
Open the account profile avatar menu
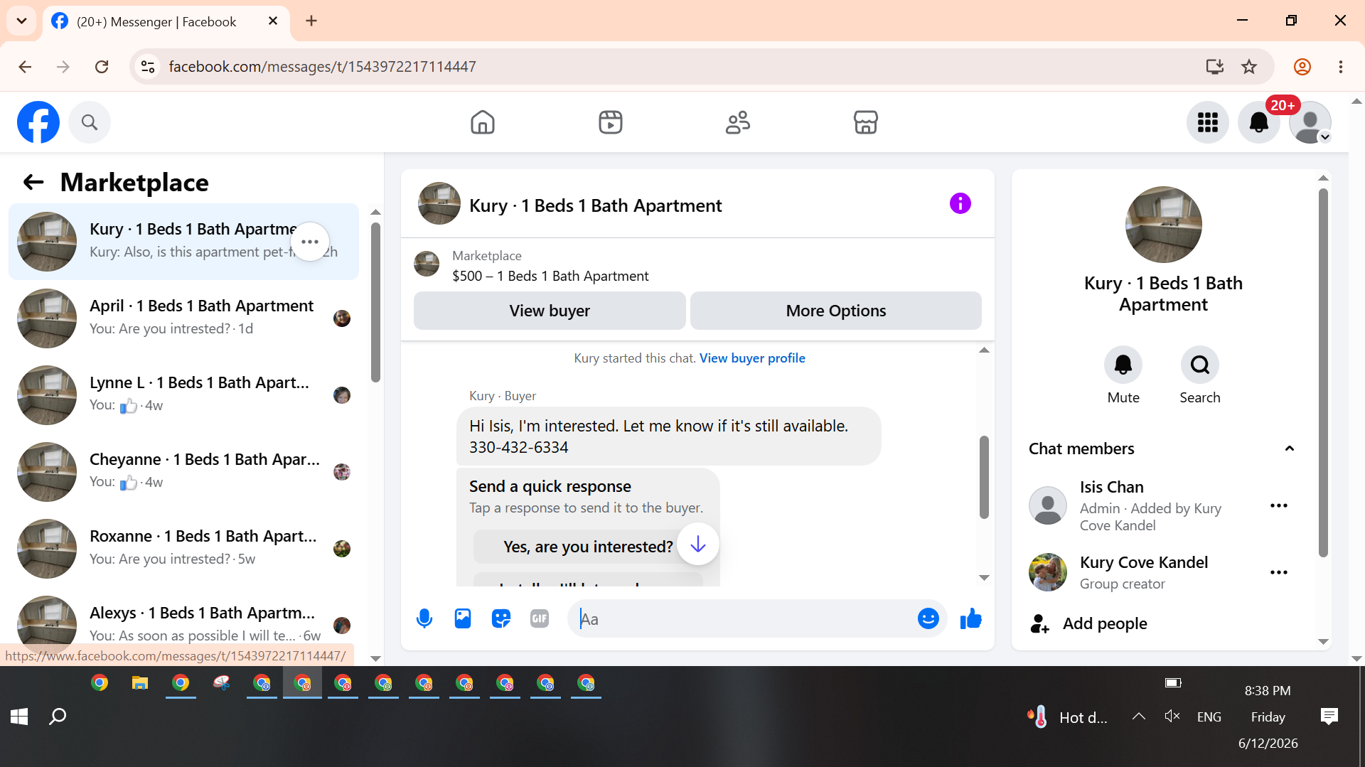point(1310,122)
